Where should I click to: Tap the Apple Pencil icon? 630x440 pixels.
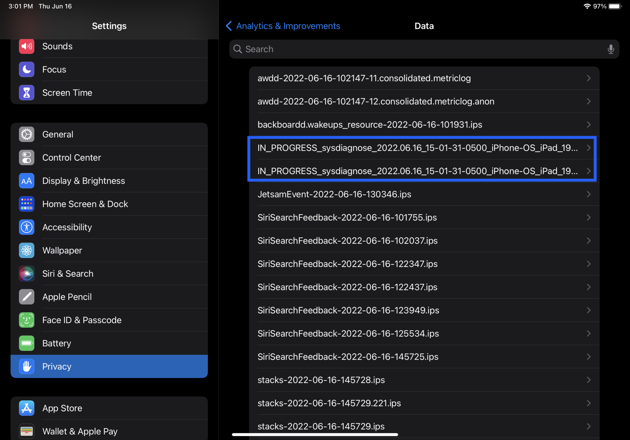pyautogui.click(x=27, y=297)
